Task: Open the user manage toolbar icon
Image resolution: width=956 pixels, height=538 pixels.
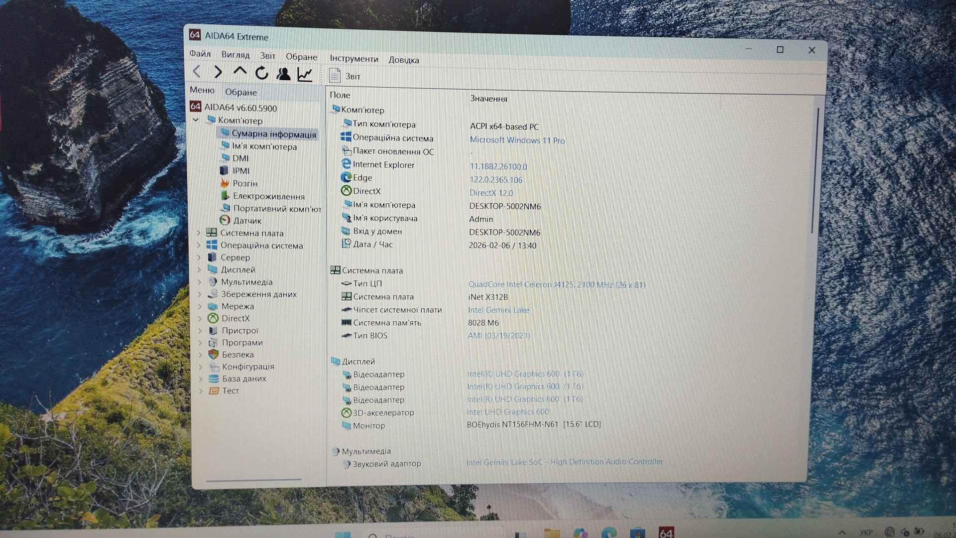Action: [283, 74]
